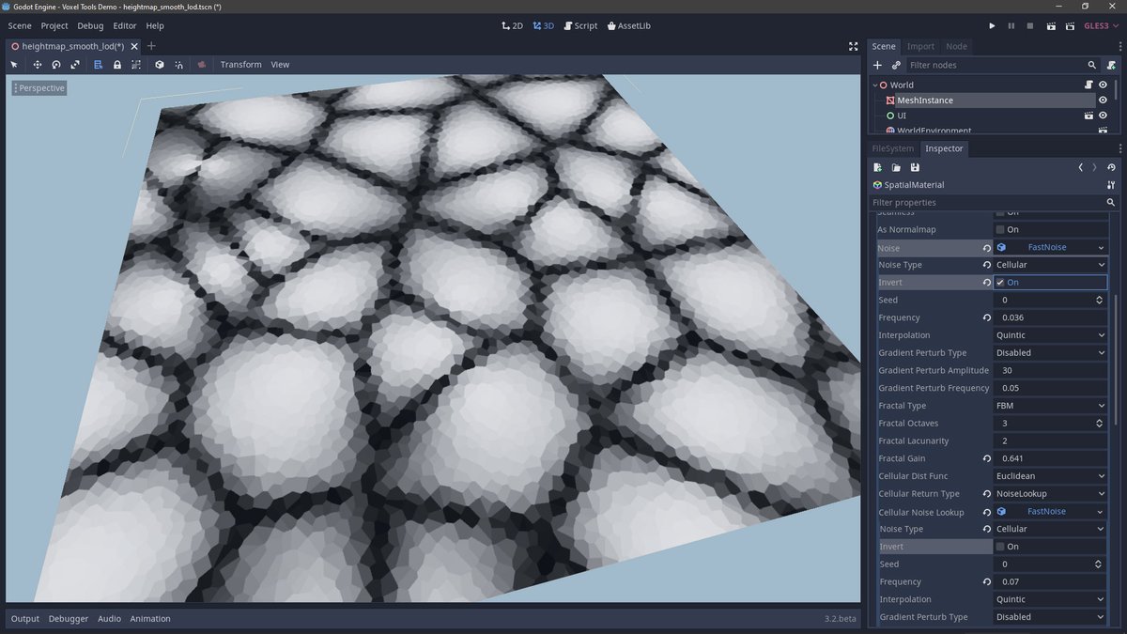Open the Perspective viewport menu
Image resolution: width=1127 pixels, height=634 pixels.
39,87
